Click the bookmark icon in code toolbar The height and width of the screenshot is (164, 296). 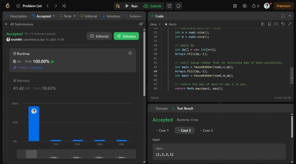[x=269, y=24]
